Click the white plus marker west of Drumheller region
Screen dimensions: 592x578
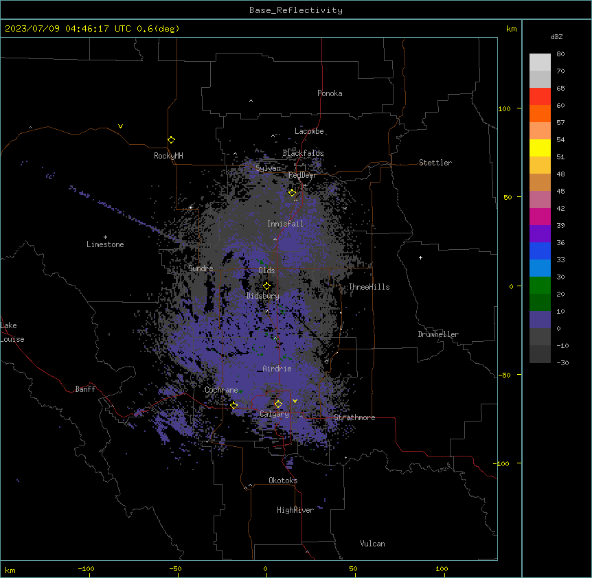click(x=420, y=258)
